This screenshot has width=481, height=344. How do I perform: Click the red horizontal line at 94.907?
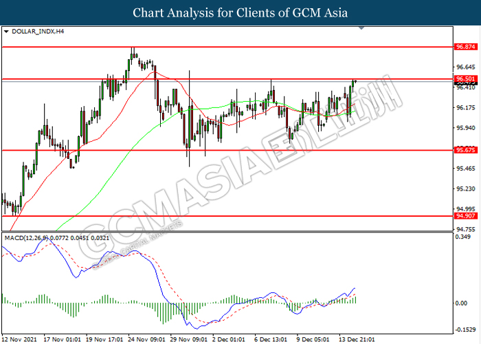coord(227,216)
